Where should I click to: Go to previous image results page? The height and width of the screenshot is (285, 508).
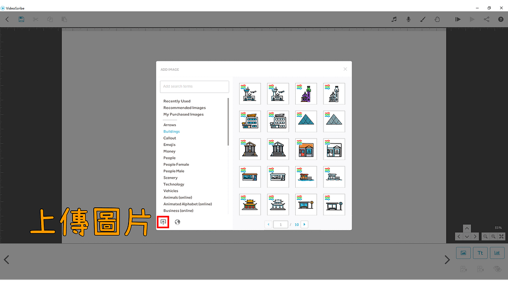[x=268, y=224]
